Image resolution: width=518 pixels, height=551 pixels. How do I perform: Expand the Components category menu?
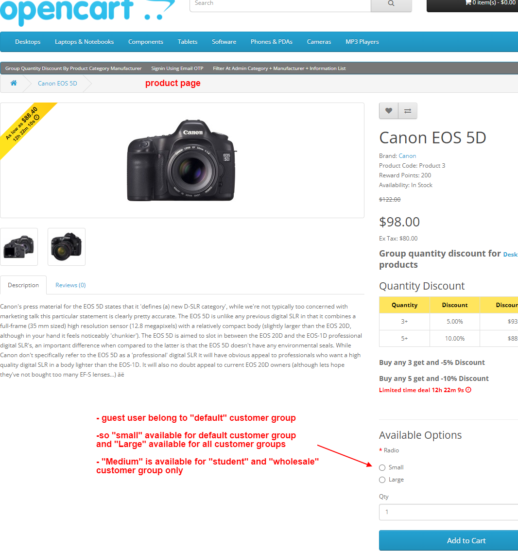145,41
